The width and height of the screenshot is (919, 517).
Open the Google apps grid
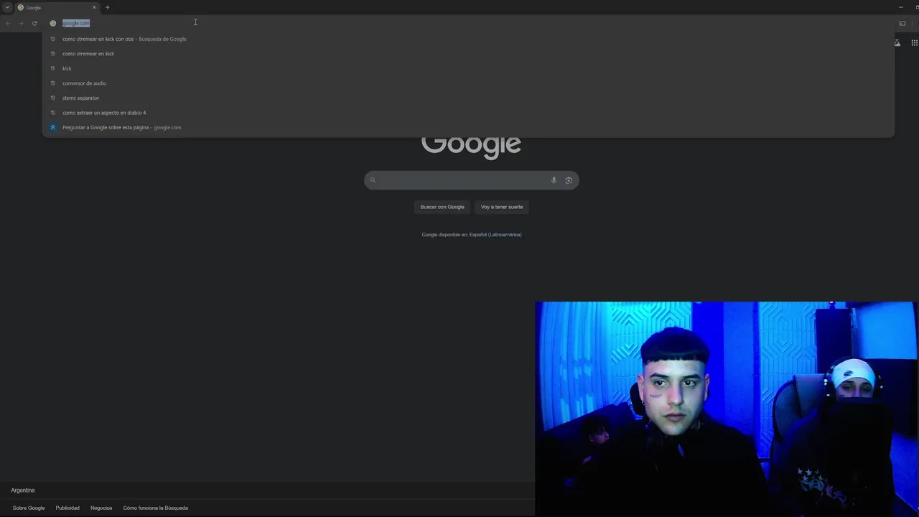tap(914, 43)
